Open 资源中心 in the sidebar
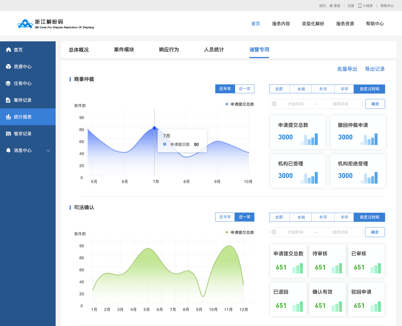The image size is (402, 326). (x=28, y=66)
